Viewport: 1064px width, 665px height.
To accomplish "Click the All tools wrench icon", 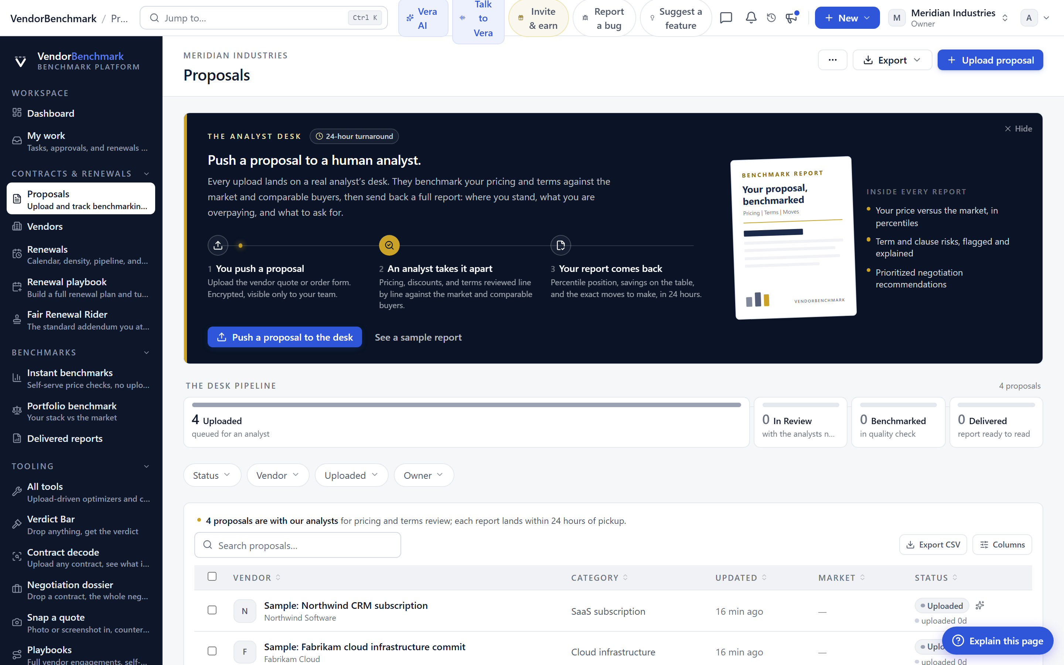I will 17,492.
